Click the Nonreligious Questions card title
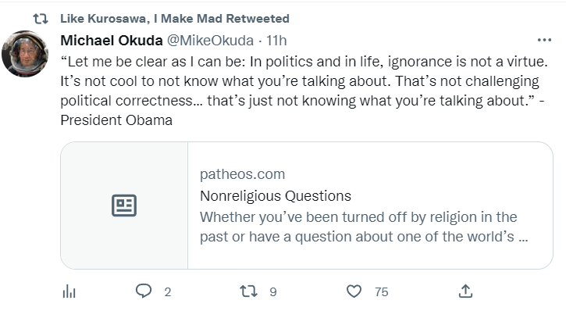 coord(276,196)
